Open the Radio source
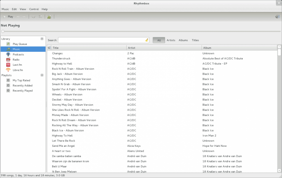 (x=16, y=59)
